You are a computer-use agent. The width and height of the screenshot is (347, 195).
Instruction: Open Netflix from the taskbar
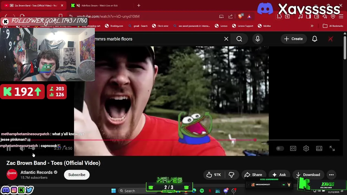[x=210, y=191]
